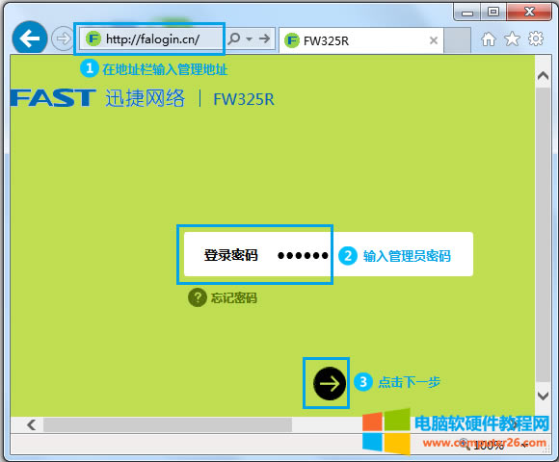The height and width of the screenshot is (462, 559).
Task: Click the browser forward arrow button
Action: click(63, 38)
